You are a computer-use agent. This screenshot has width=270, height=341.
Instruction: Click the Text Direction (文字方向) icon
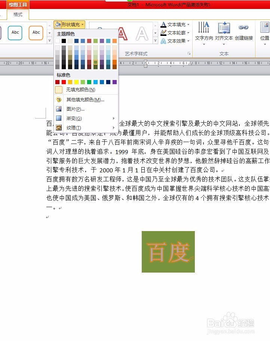[x=204, y=27]
